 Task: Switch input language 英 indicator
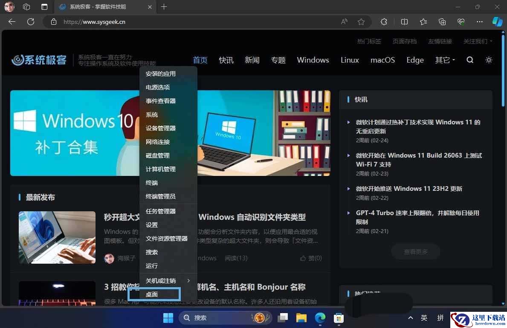click(424, 318)
